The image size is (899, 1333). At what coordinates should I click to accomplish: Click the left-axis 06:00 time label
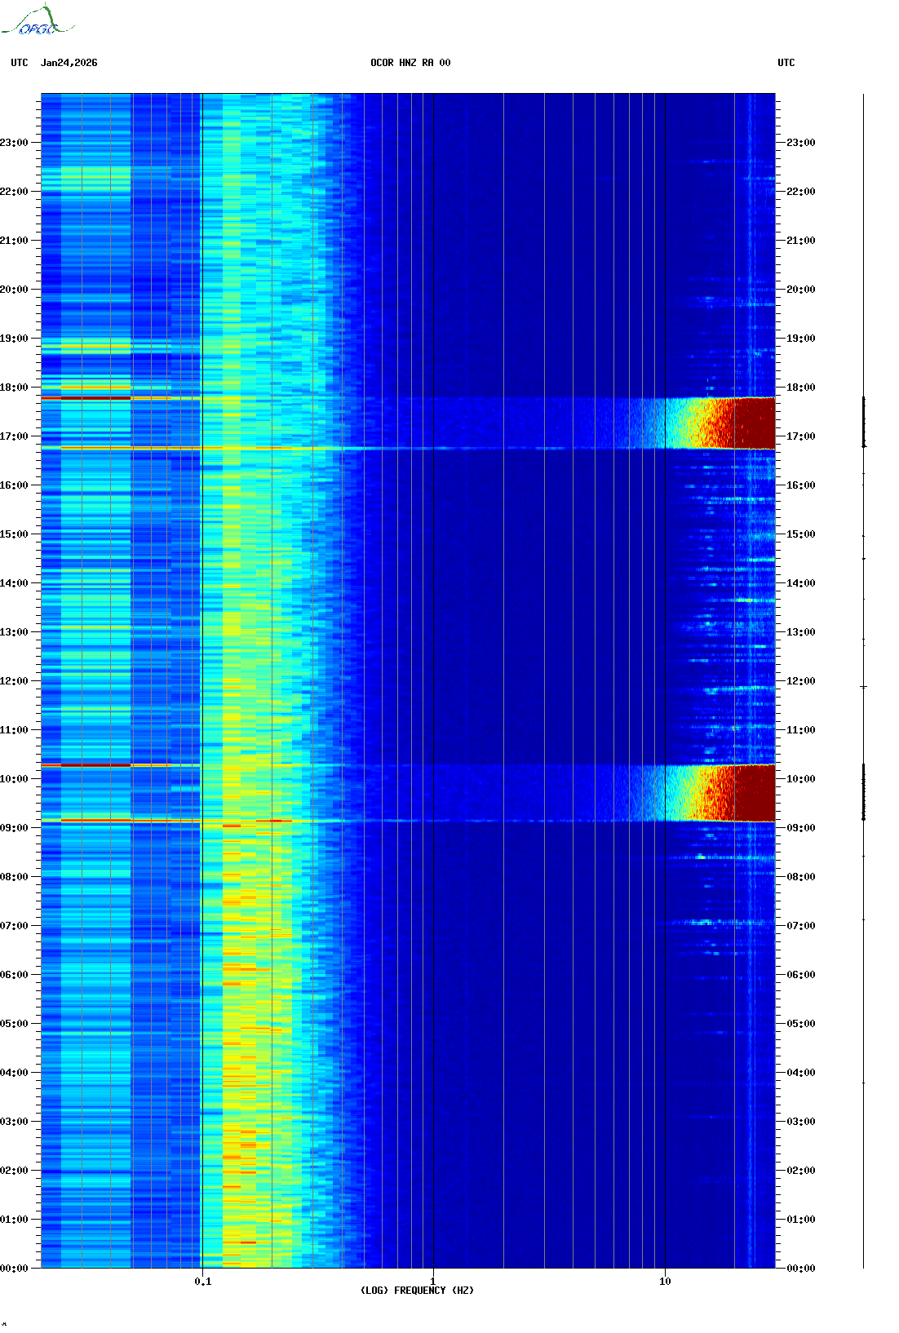pos(14,975)
